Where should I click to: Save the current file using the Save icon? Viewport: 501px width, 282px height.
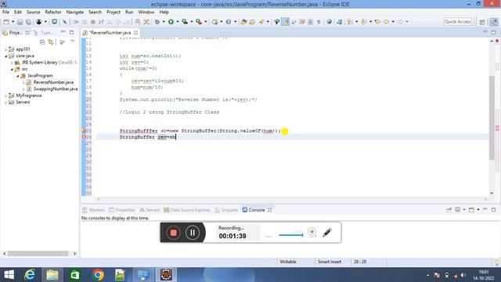click(x=20, y=22)
